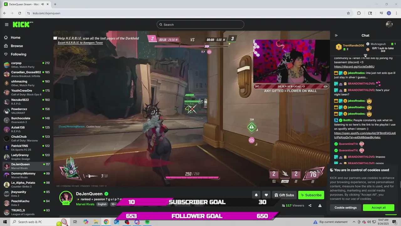Open corpop's channel in sidebar

tap(27, 65)
